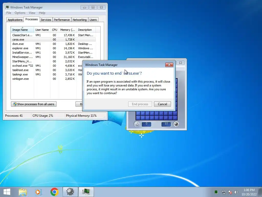This screenshot has height=197, width=262.
Task: Click the 17,436 K memory value
Action: 69,35
